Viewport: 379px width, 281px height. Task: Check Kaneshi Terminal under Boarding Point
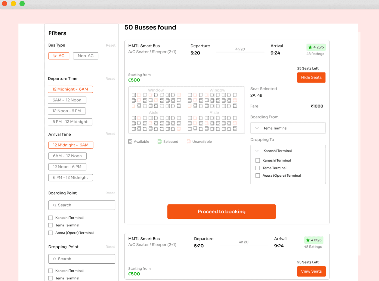point(51,218)
